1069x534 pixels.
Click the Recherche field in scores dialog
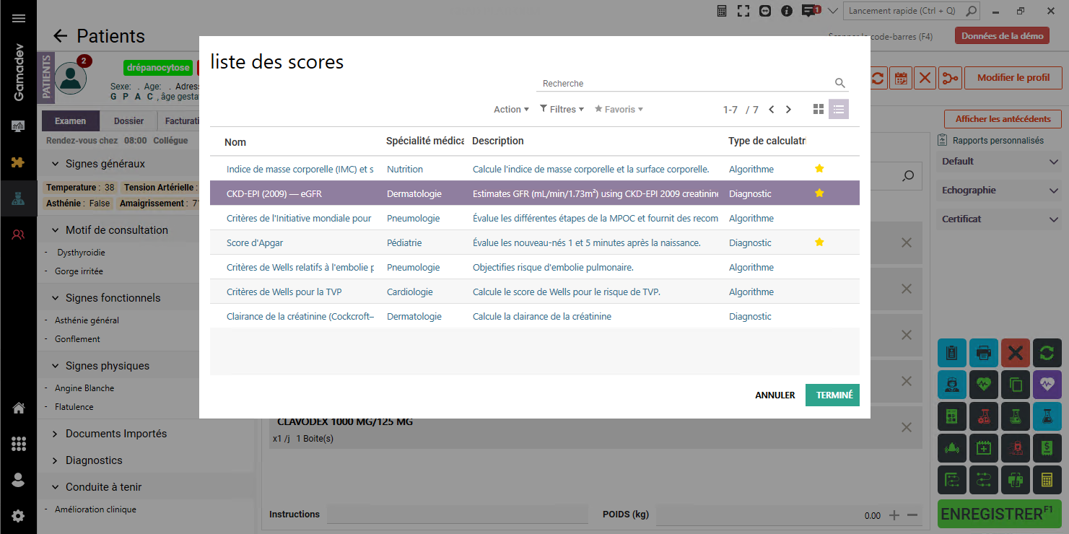(682, 84)
